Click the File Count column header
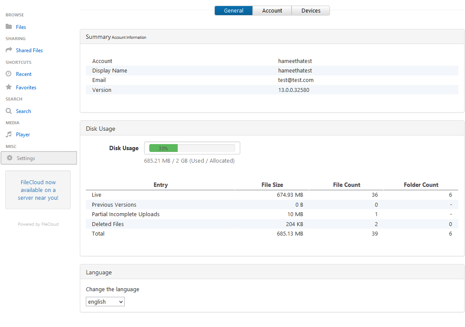Screen dimensions: 465x327 346,185
